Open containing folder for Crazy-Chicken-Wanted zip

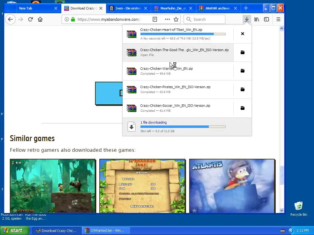[x=243, y=71]
